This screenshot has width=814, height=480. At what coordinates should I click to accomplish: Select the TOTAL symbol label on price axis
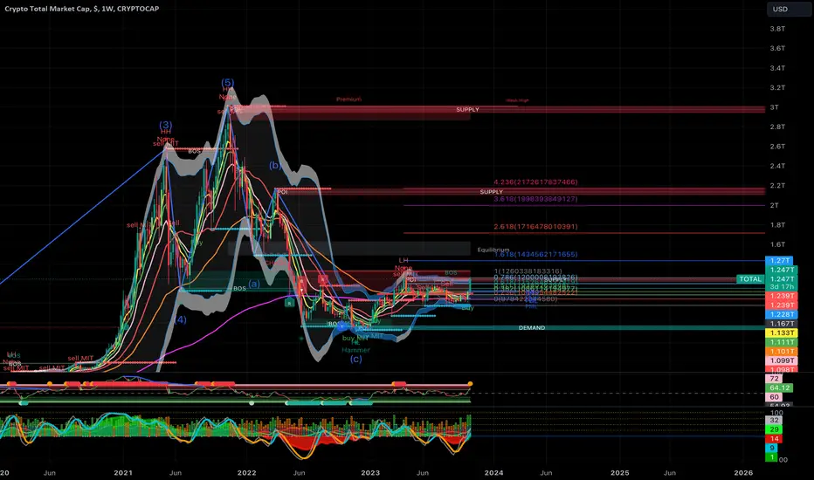pos(750,279)
